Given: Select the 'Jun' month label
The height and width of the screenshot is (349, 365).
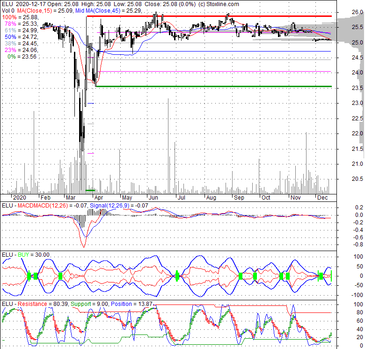Looking at the screenshot, I should 153,198.
